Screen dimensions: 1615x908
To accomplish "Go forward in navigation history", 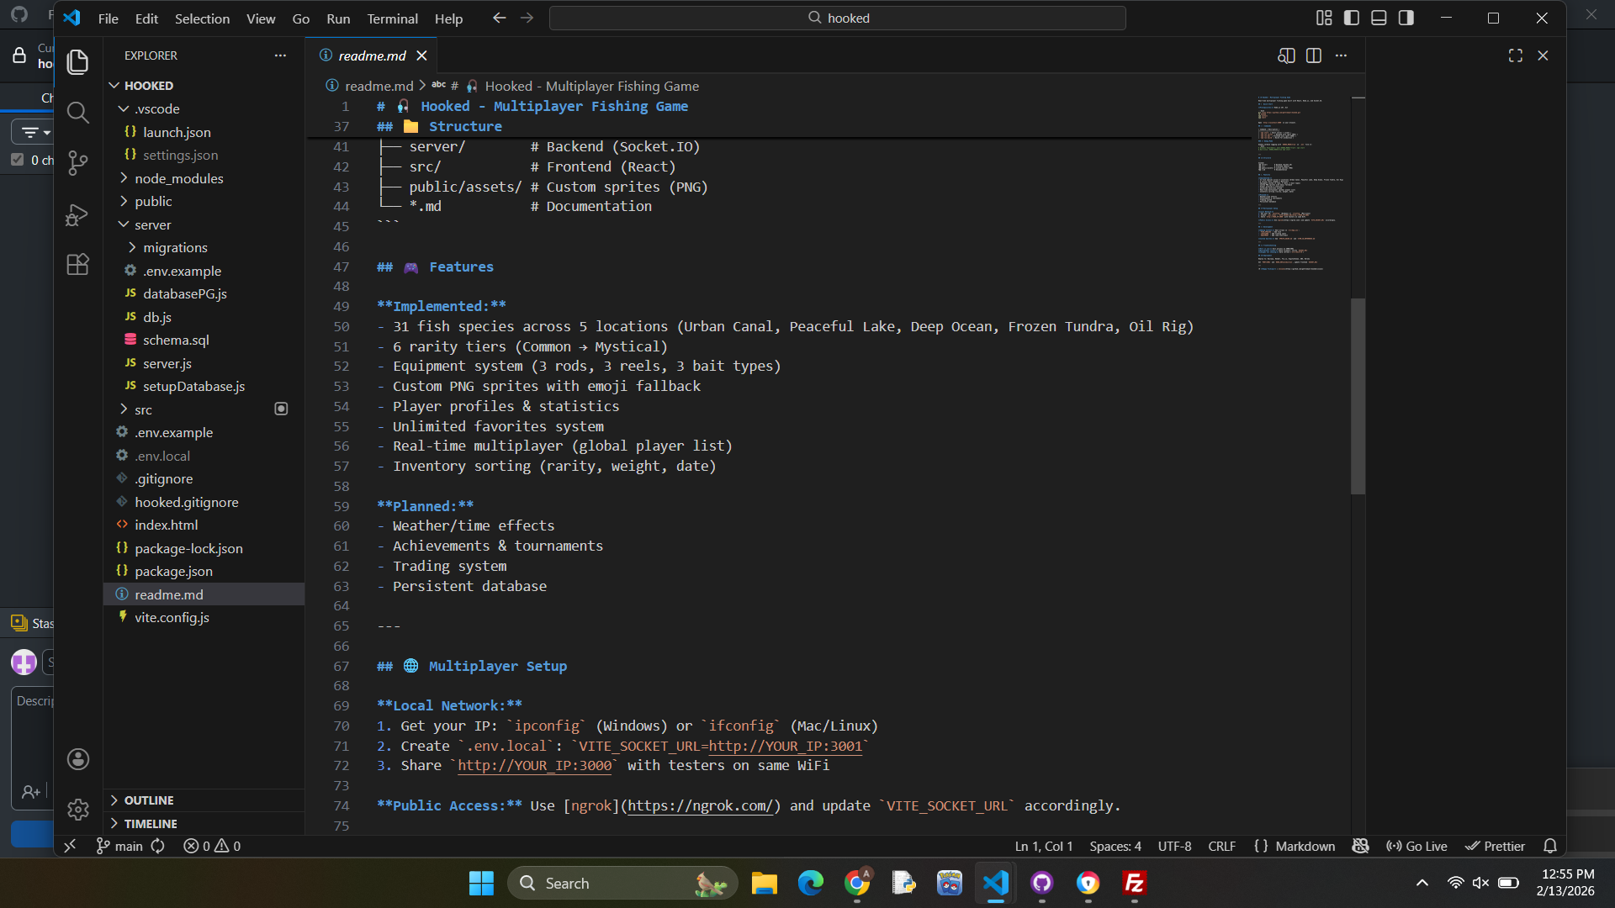I will [x=527, y=18].
